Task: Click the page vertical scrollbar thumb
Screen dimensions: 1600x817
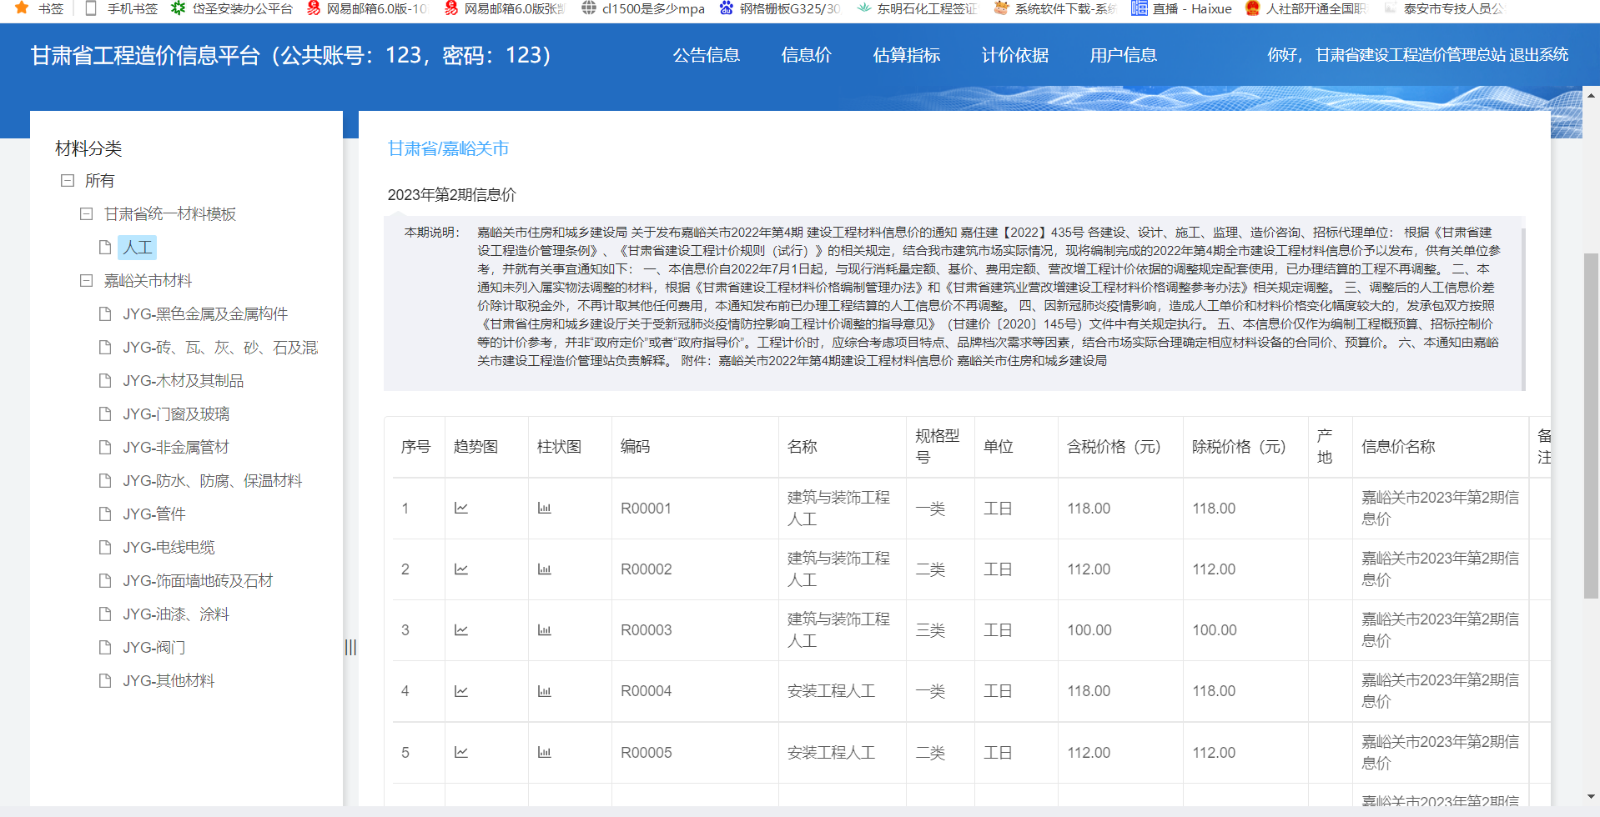Action: pos(1592,425)
